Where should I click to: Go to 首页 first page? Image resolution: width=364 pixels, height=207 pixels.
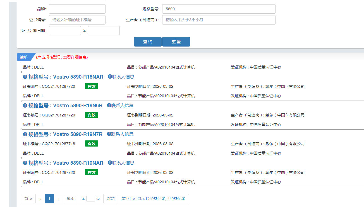28,199
